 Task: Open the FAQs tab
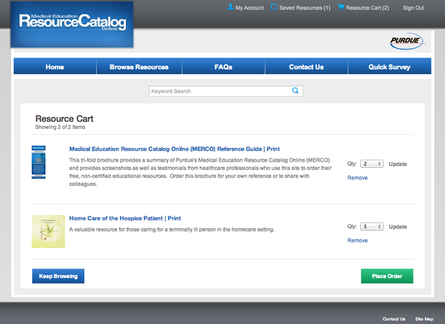(223, 66)
